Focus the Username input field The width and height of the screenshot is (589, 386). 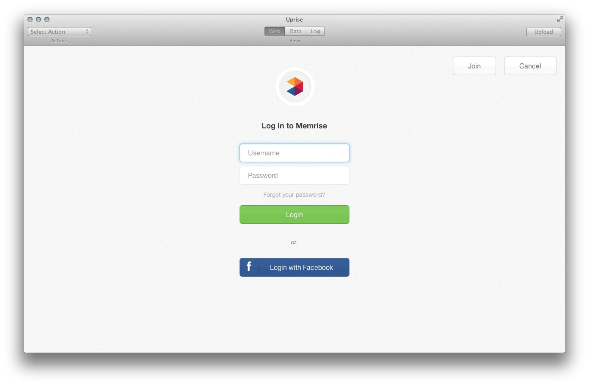(294, 153)
